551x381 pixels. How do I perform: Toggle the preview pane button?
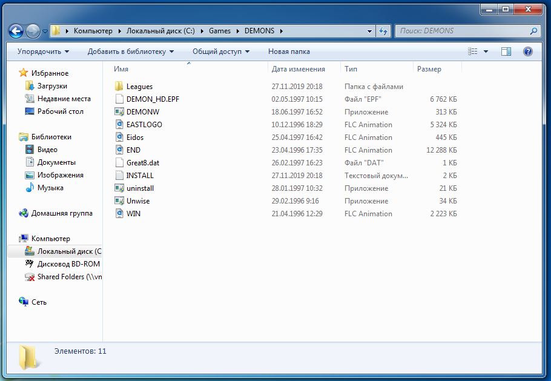coord(506,51)
